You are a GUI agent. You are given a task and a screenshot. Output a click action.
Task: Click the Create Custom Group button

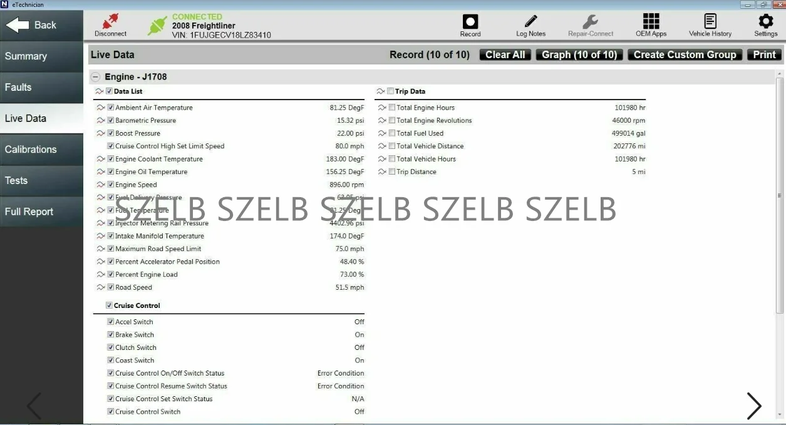pos(685,55)
